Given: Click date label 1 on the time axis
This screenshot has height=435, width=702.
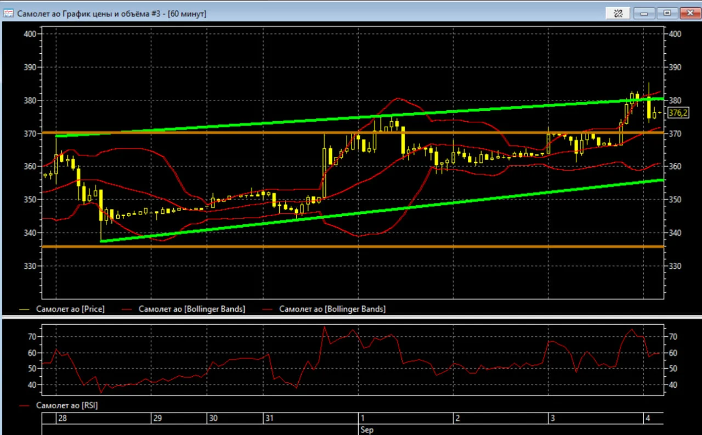Looking at the screenshot, I should pyautogui.click(x=363, y=418).
